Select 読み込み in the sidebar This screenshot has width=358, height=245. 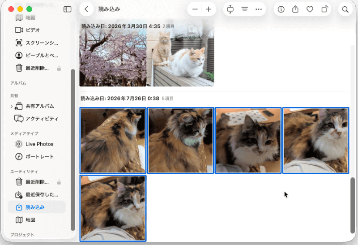coord(37,207)
